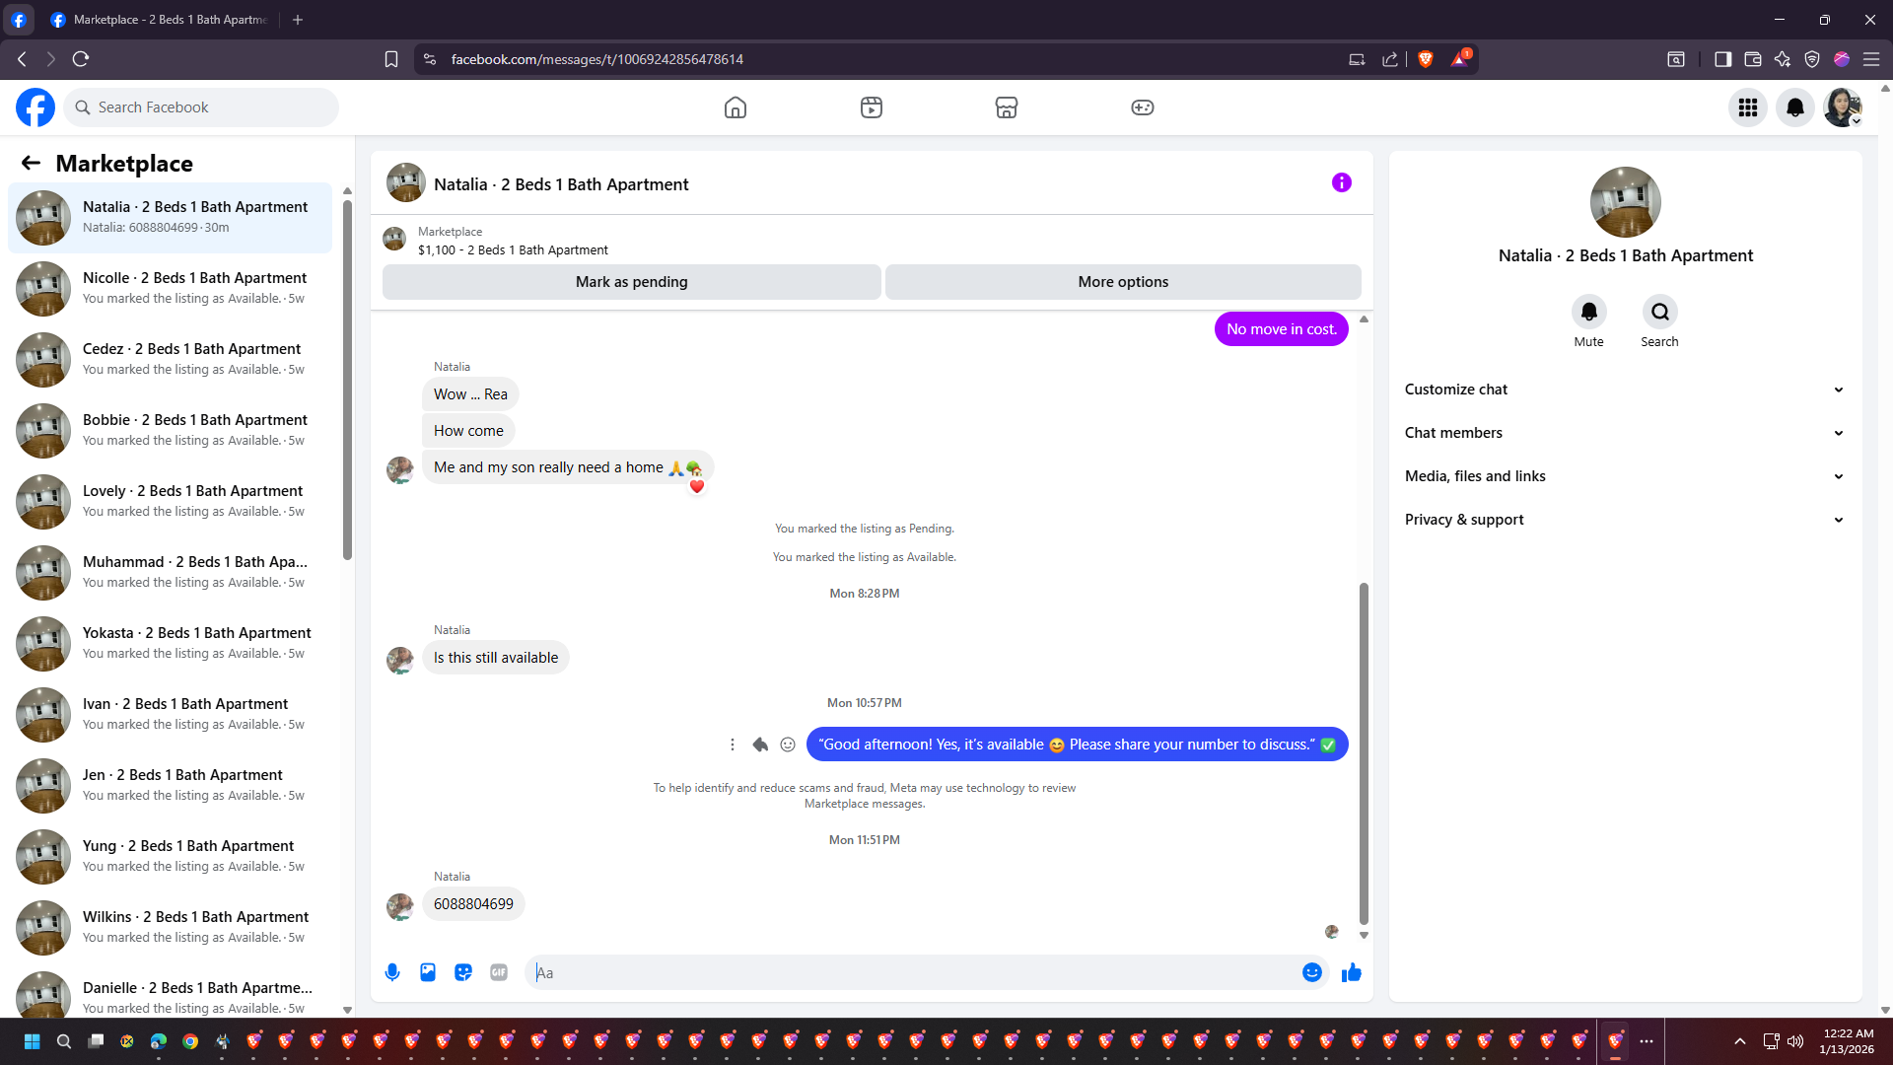This screenshot has height=1065, width=1893.
Task: Expand Media, files and links section
Action: [1624, 476]
